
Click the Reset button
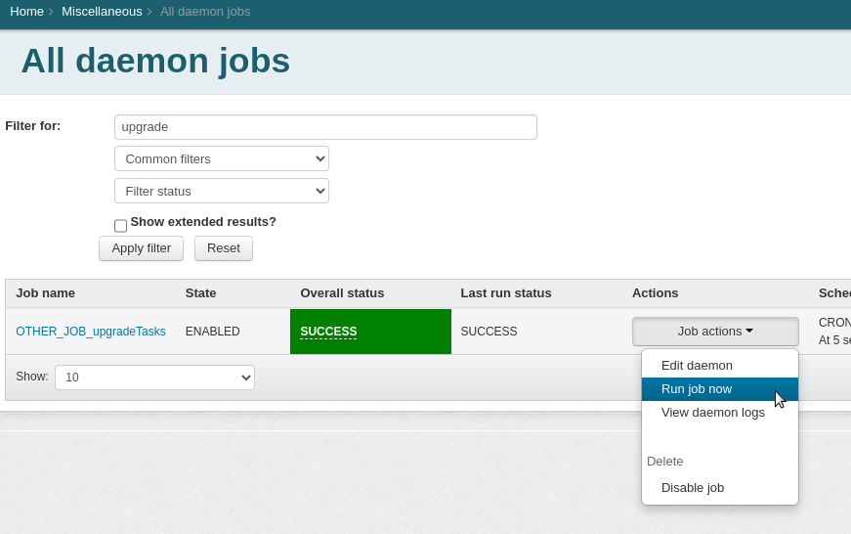(223, 248)
